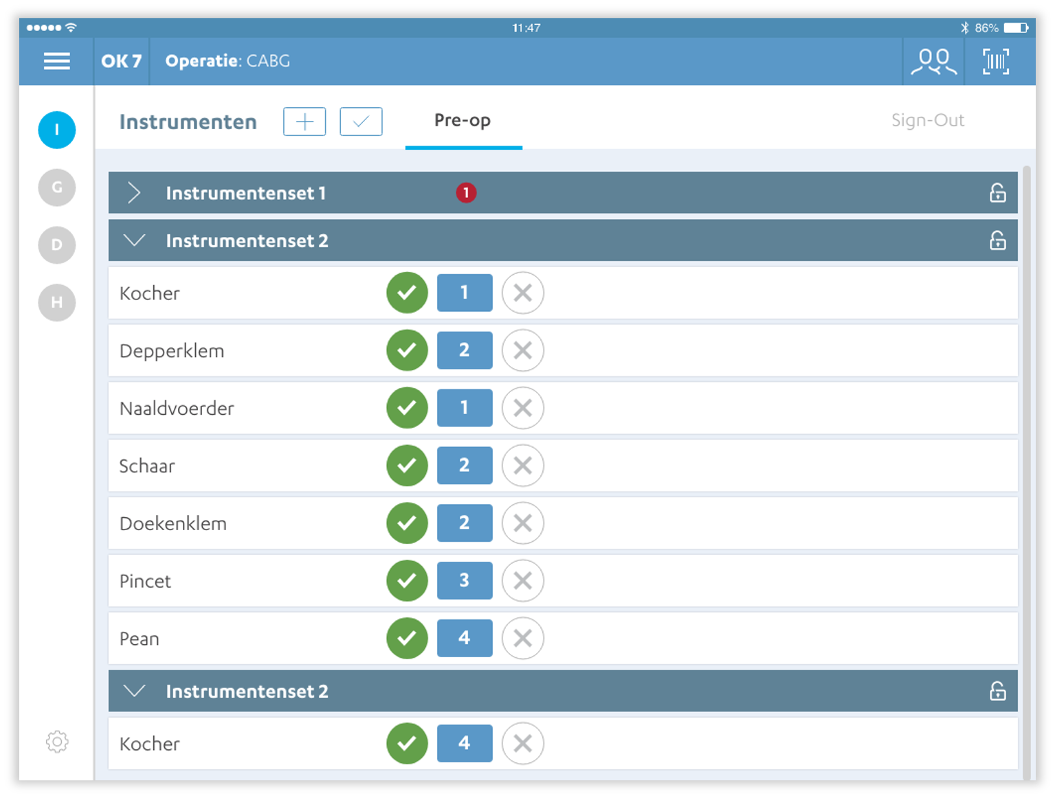Collapse the first Instrumentenset 2 section
This screenshot has height=798, width=1055.
pyautogui.click(x=135, y=240)
